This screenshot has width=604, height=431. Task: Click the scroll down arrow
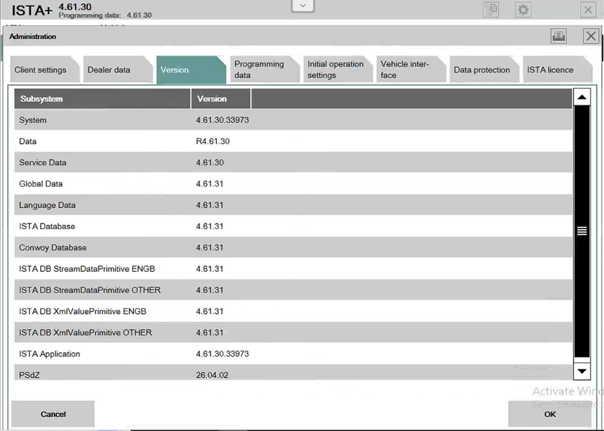(582, 371)
